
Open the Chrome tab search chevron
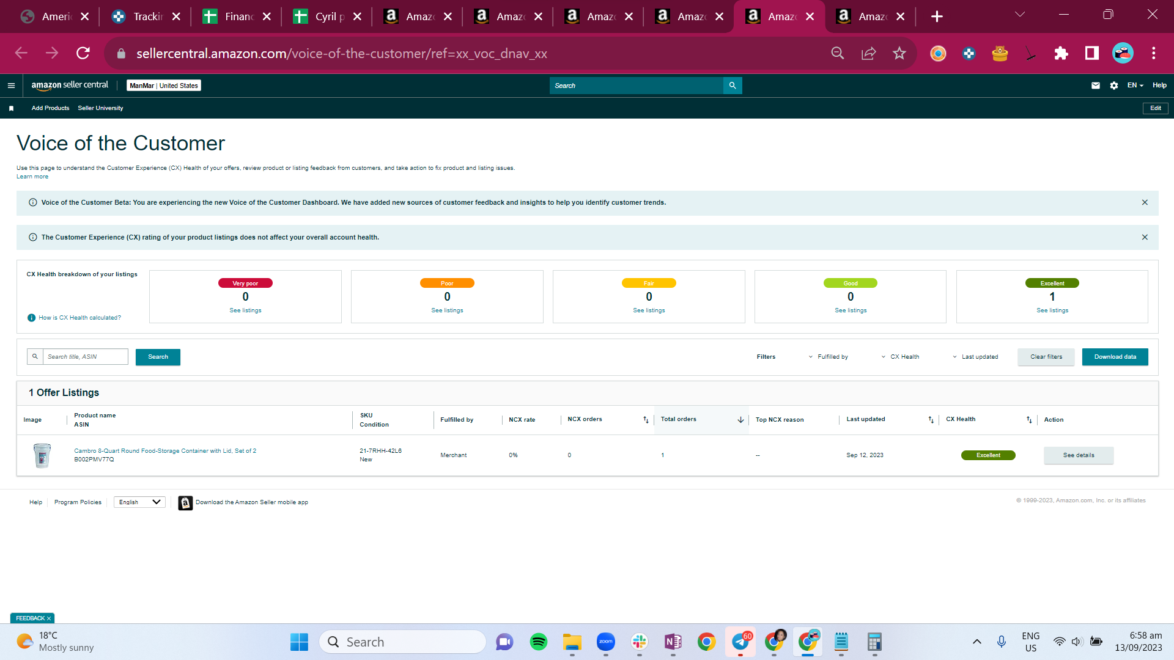[x=1019, y=15]
